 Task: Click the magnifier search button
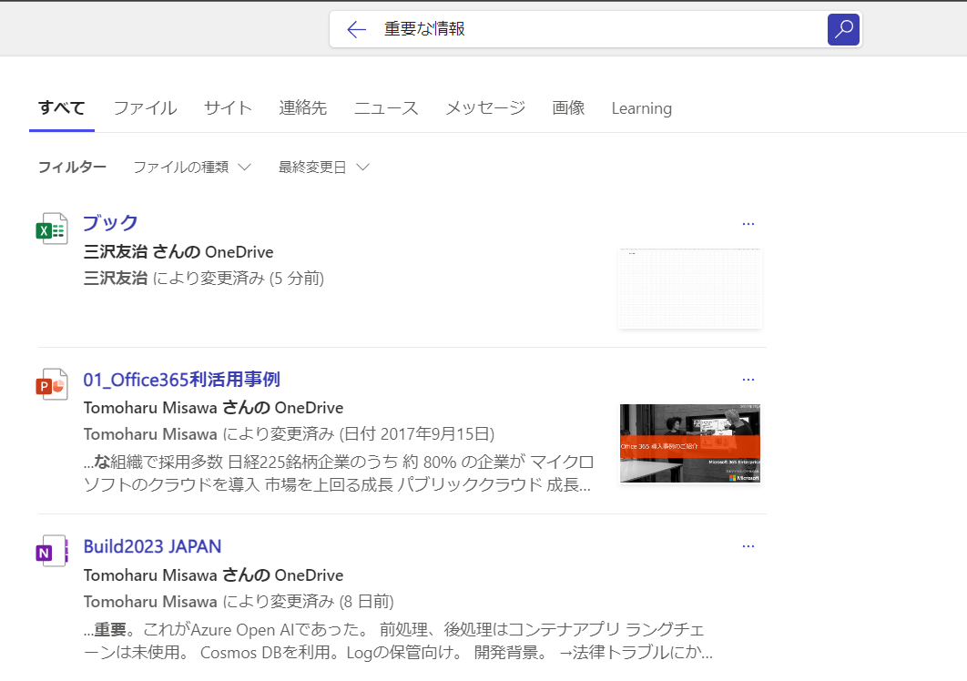[x=843, y=29]
